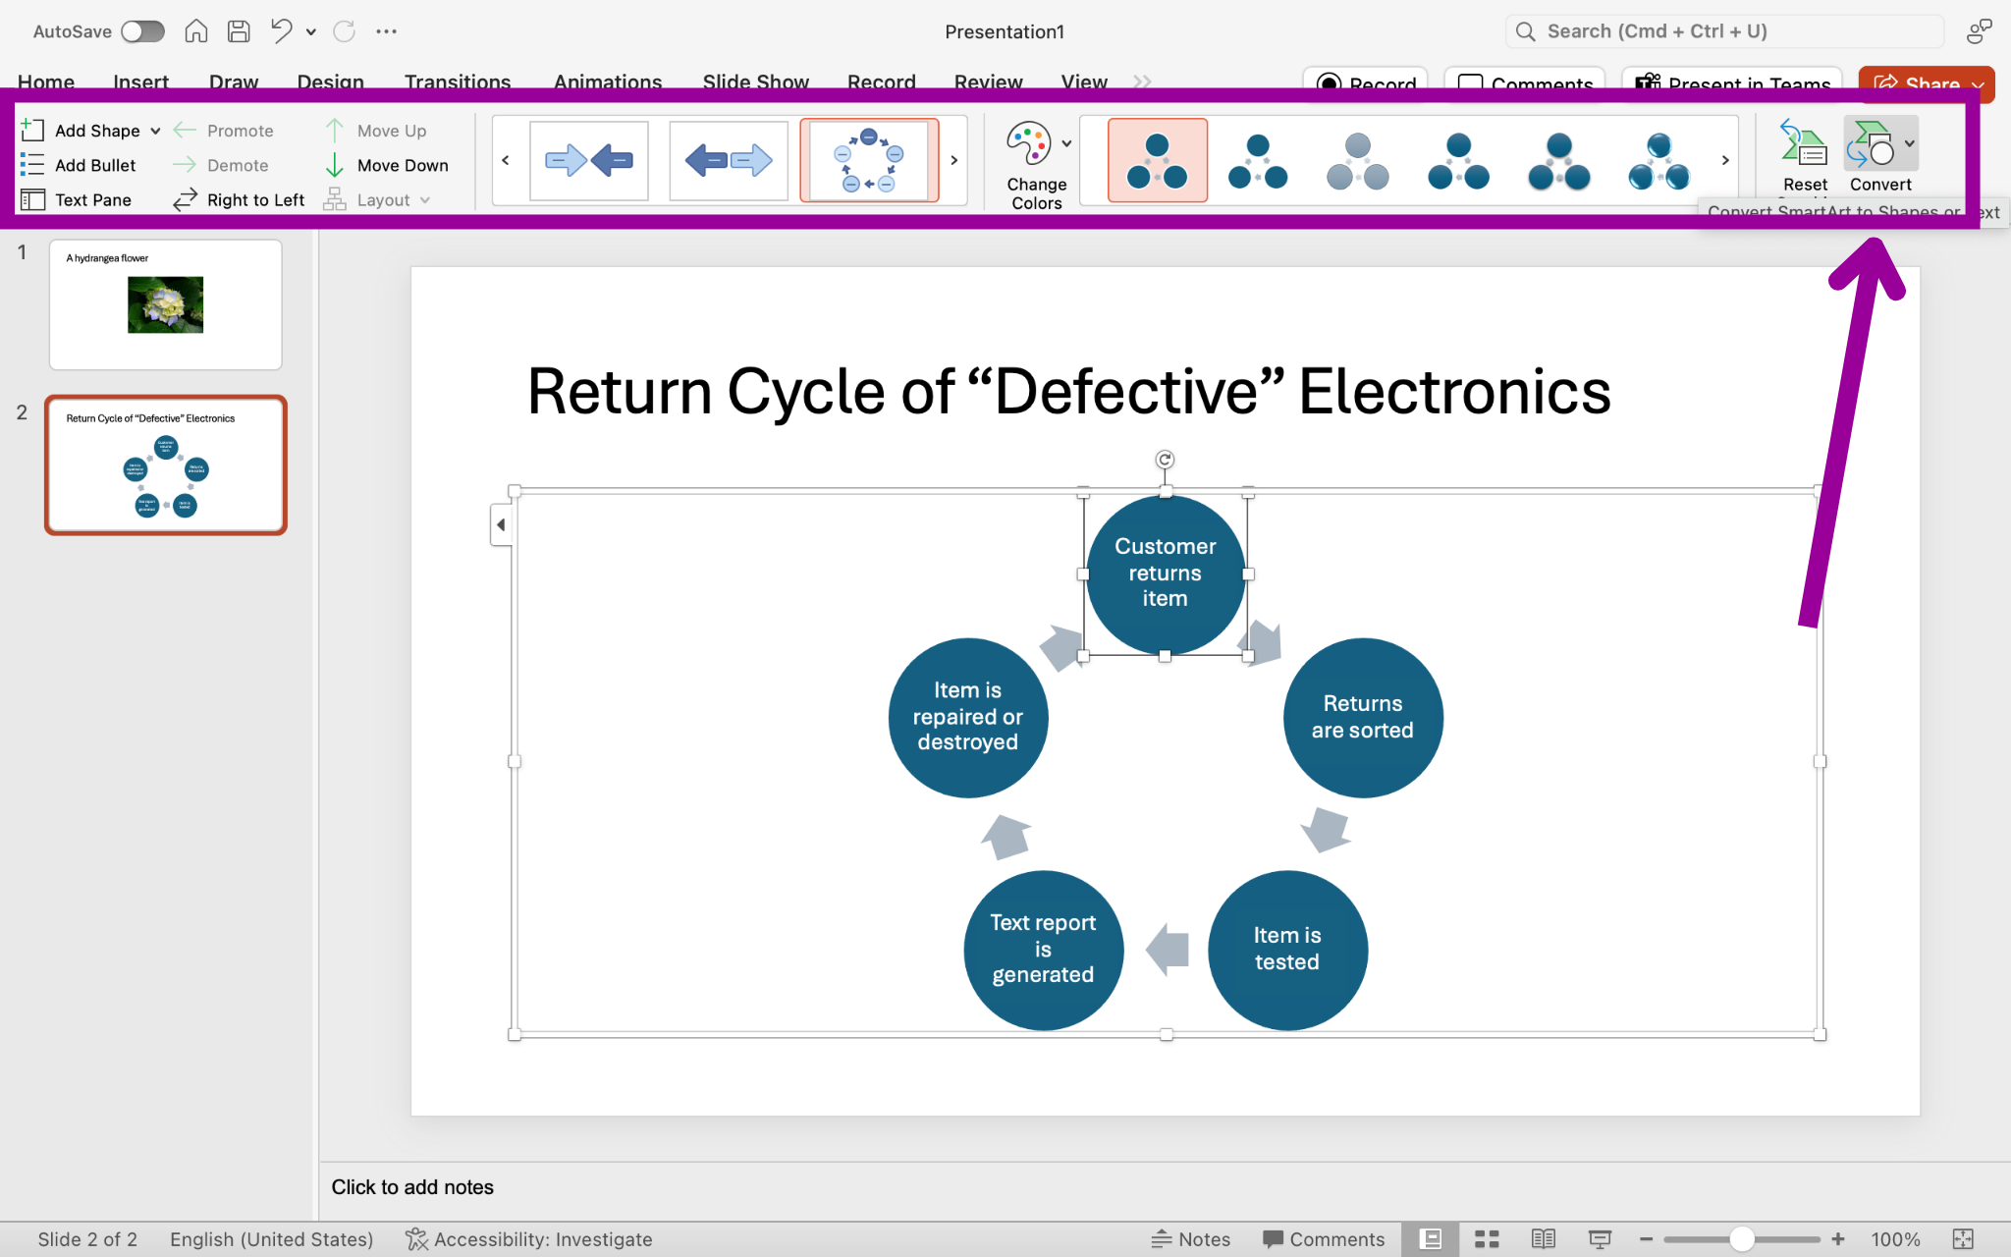Click Move Down in the ribbon

coord(387,165)
